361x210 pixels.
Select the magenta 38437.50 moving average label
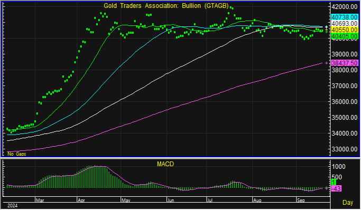pos(345,63)
